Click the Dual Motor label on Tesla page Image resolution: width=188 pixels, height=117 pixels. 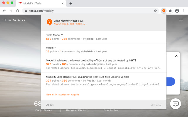tap(111, 110)
